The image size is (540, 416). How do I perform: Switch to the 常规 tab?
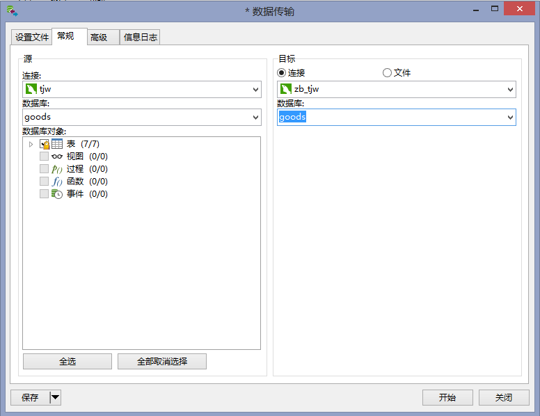click(69, 36)
